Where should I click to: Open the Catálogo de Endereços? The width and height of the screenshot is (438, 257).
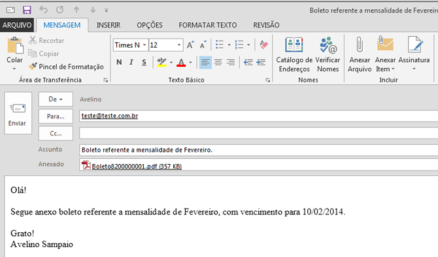294,55
